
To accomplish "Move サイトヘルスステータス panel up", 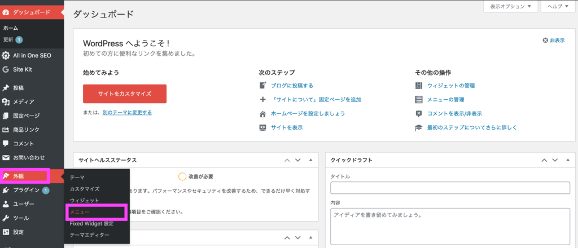I will (x=287, y=160).
